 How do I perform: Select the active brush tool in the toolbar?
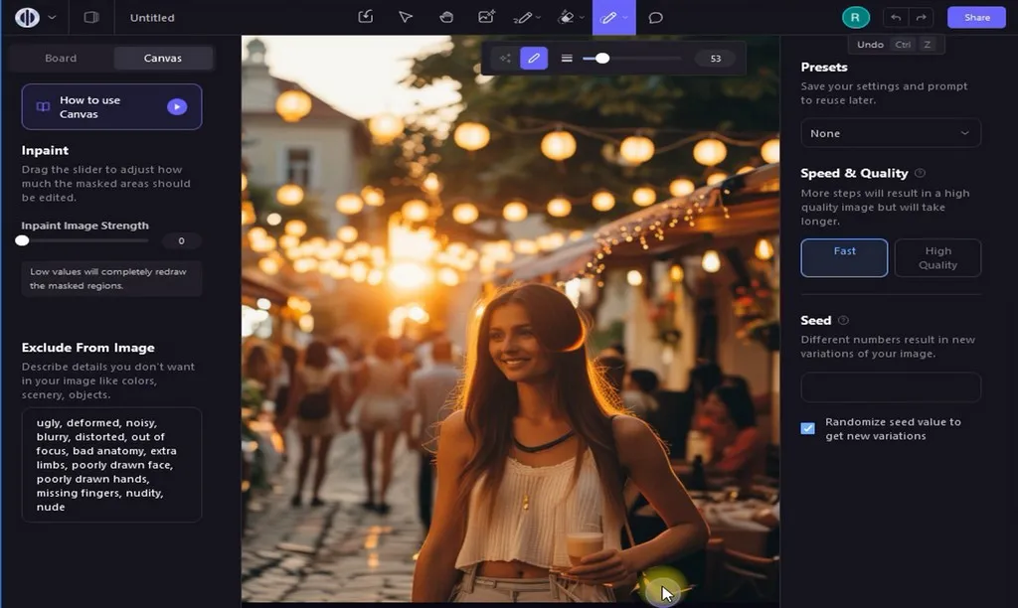[x=610, y=17]
